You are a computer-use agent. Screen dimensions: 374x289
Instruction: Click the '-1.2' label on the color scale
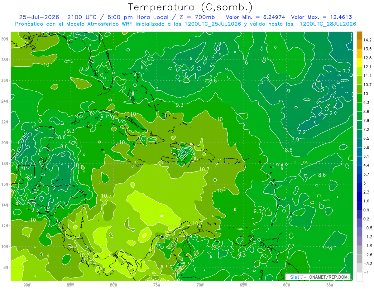pyautogui.click(x=368, y=237)
